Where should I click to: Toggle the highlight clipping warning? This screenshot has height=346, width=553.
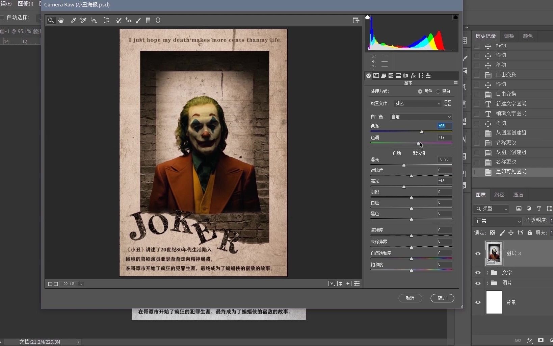point(455,17)
